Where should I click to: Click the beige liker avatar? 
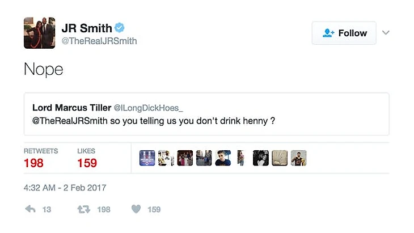click(x=280, y=158)
